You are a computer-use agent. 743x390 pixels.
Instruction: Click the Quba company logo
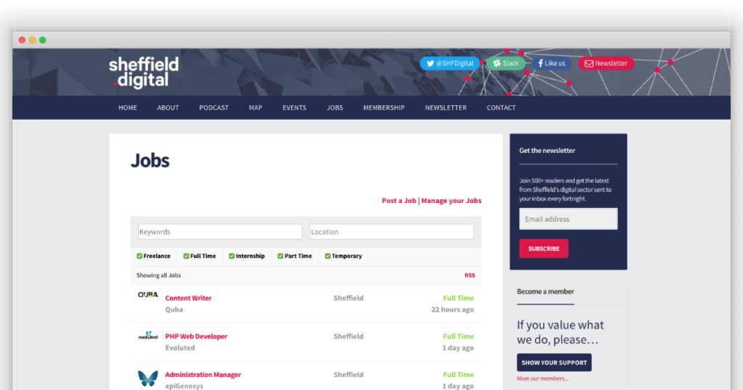tap(147, 295)
